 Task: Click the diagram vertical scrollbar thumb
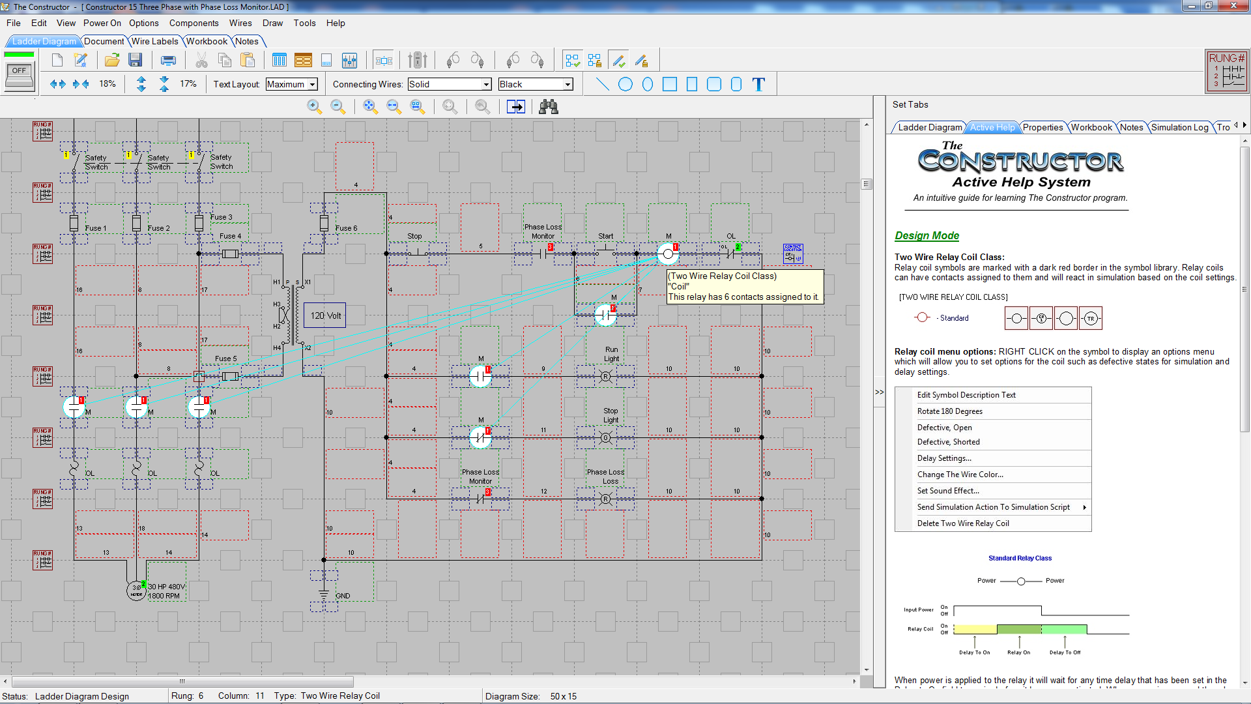point(867,184)
